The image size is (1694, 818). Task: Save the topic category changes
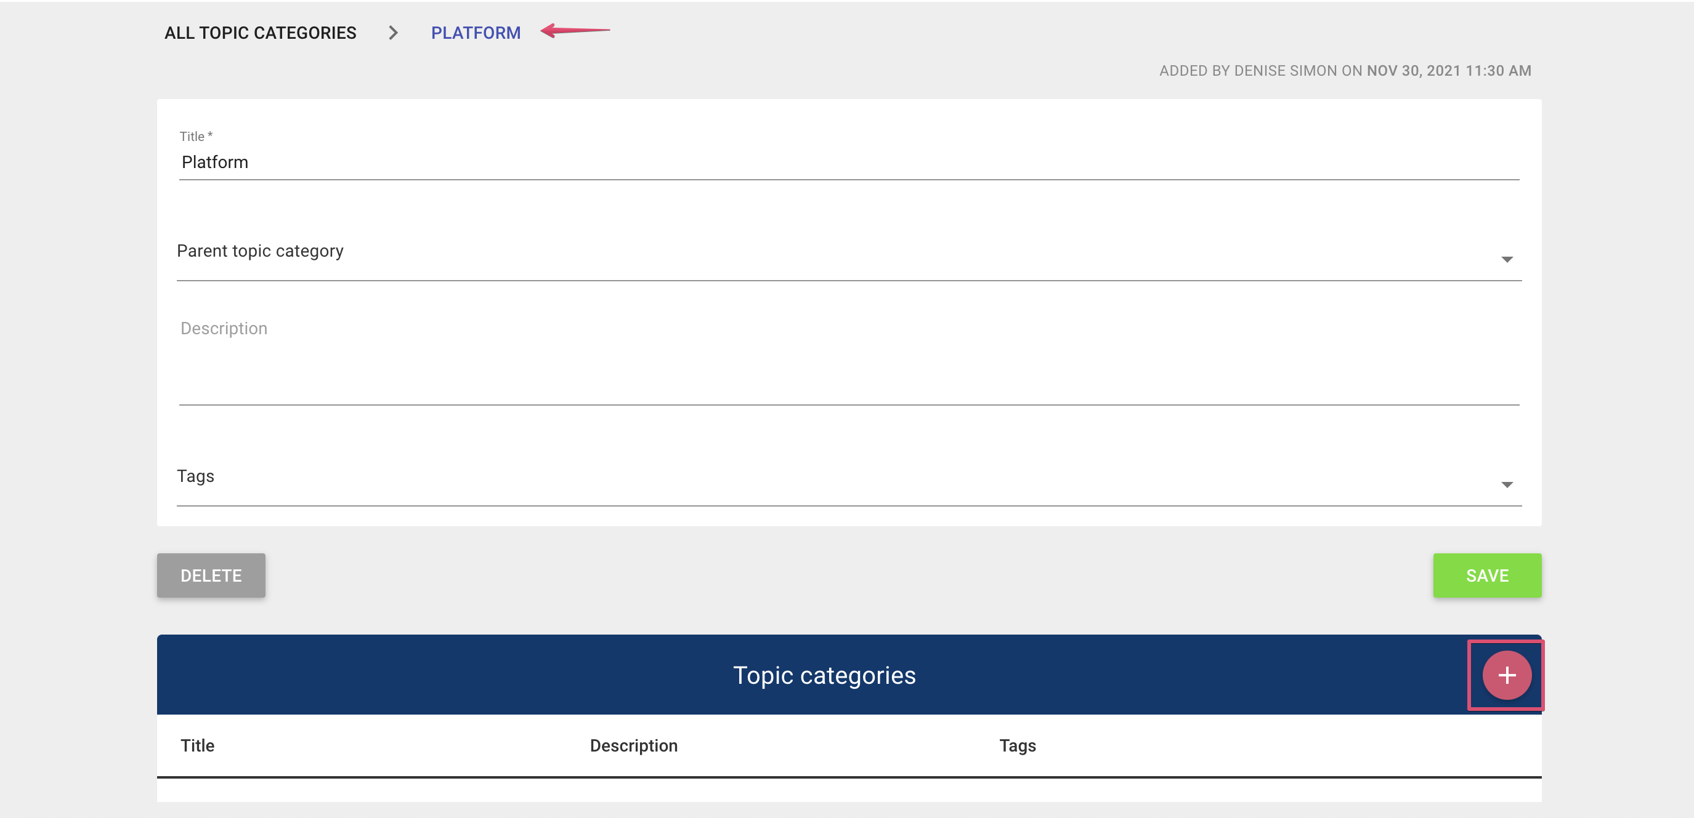pyautogui.click(x=1487, y=575)
